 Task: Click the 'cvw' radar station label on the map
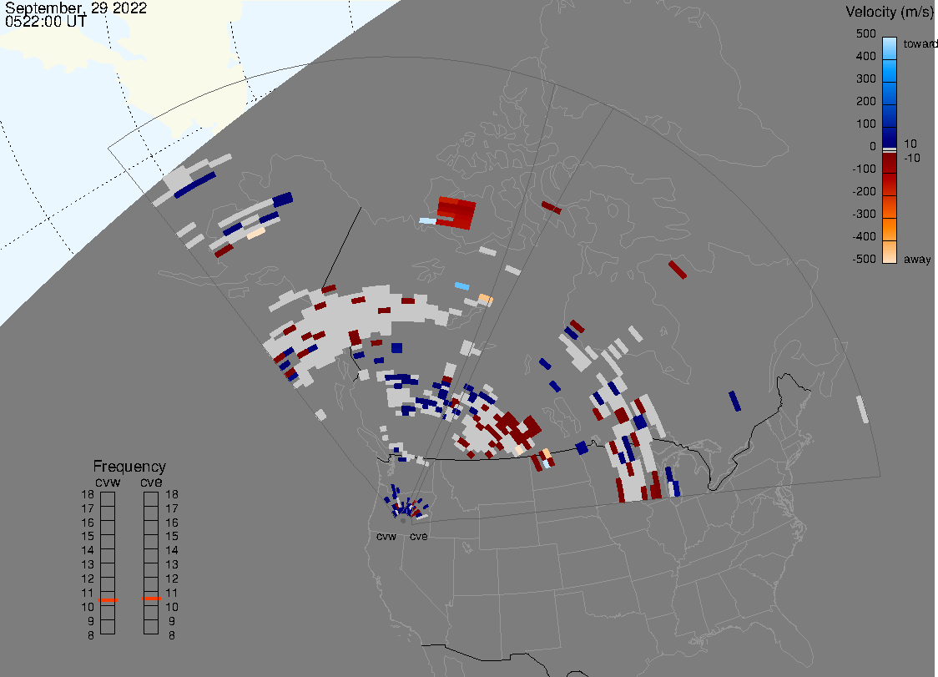tap(386, 536)
